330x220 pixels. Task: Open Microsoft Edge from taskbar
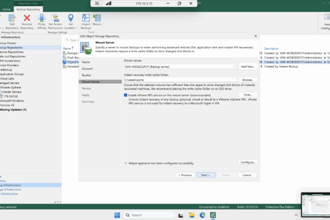[203, 215]
